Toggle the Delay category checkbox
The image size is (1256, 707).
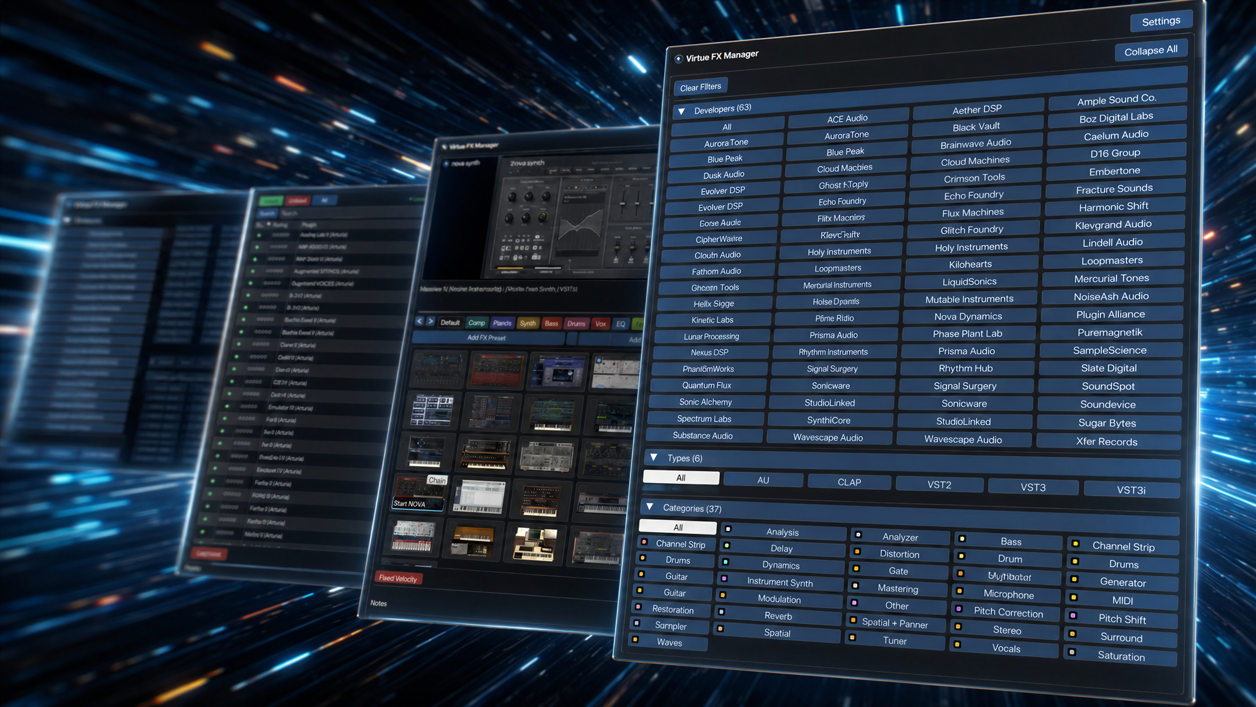[727, 545]
